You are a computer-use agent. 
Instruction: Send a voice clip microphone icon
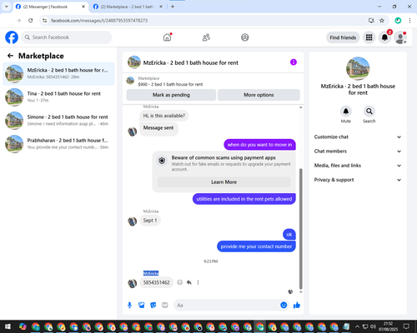129,306
